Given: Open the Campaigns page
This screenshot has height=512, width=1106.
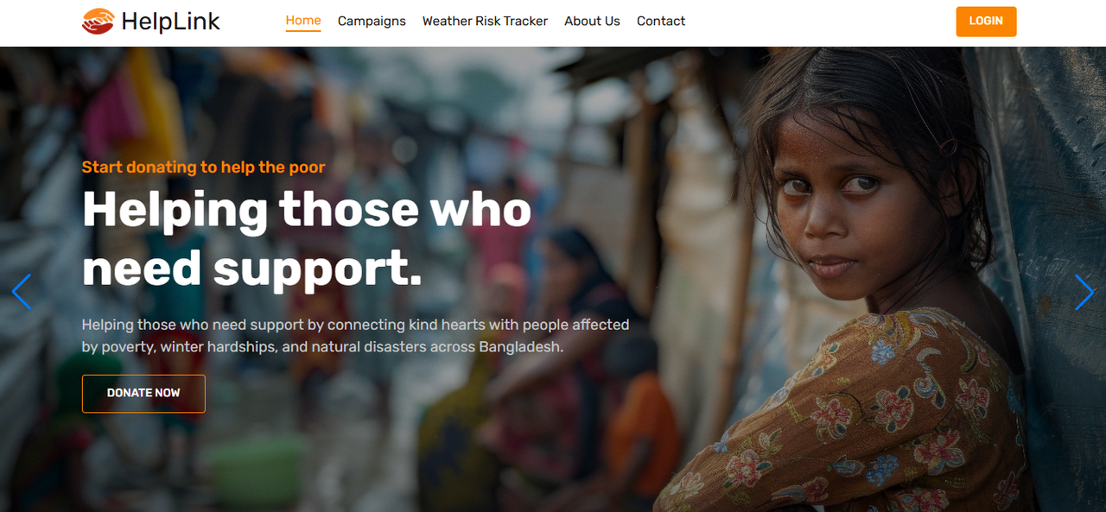Looking at the screenshot, I should click(x=372, y=21).
